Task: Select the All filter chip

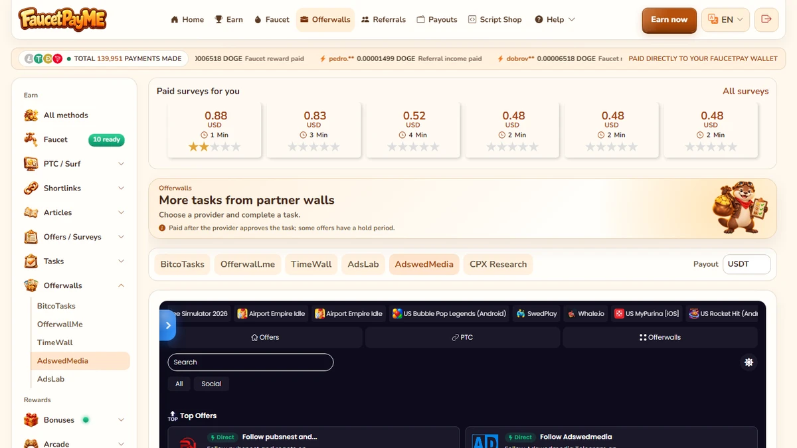Action: 179,384
